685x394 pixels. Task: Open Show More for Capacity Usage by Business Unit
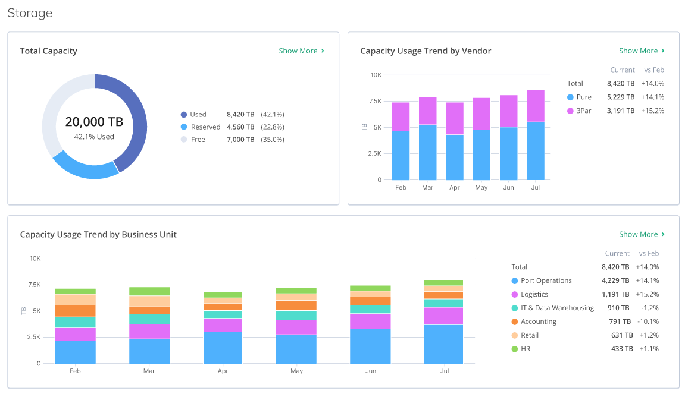tap(642, 234)
